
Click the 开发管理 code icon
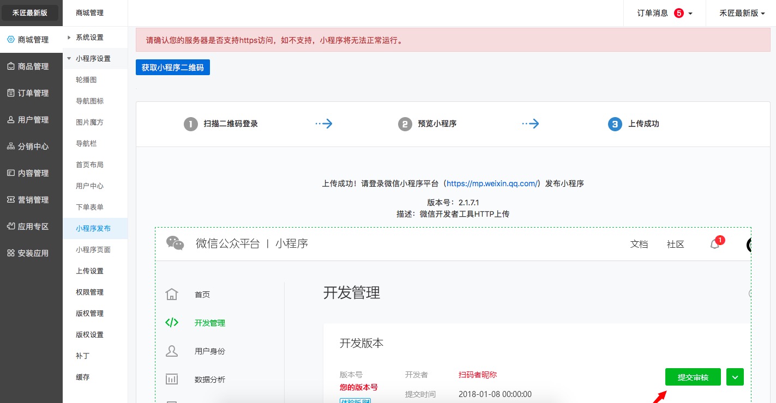pyautogui.click(x=172, y=322)
